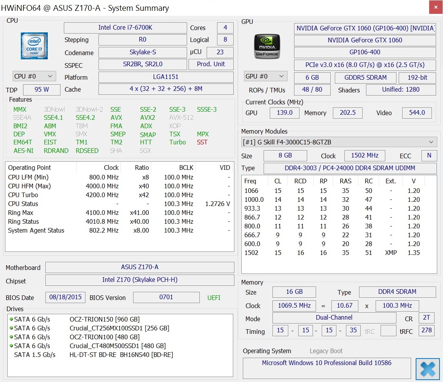Image resolution: width=443 pixels, height=382 pixels.
Task: Click the NVIDIA GeForce logo icon
Action: pyautogui.click(x=267, y=46)
